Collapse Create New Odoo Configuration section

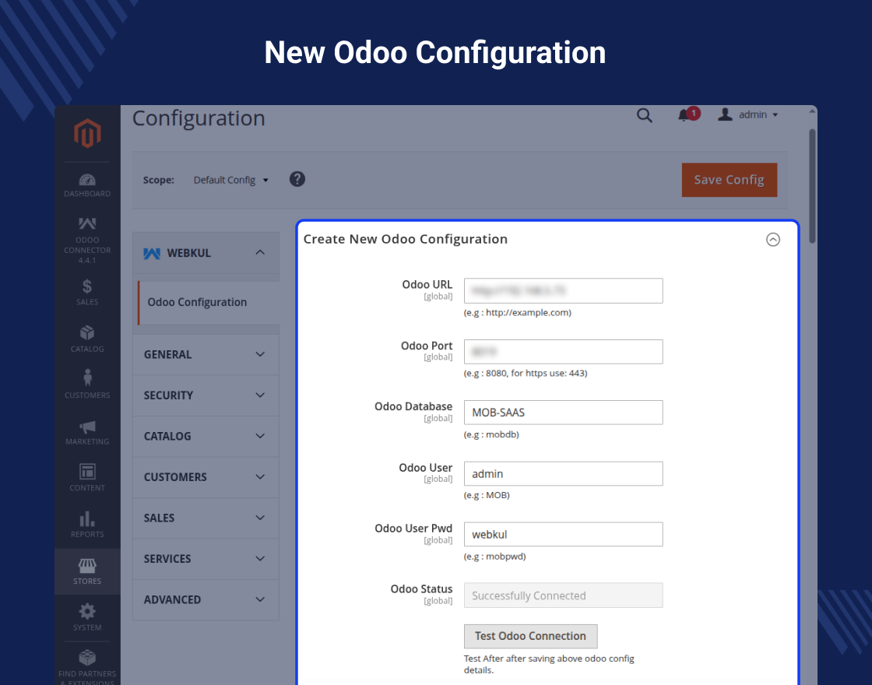(x=773, y=240)
